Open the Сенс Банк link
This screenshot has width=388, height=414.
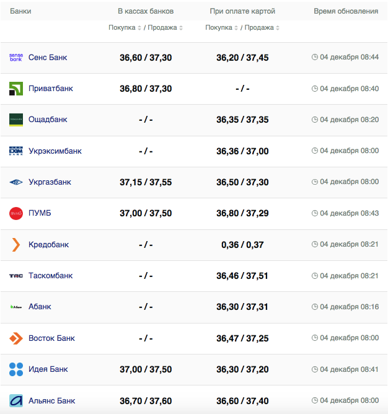coord(48,57)
